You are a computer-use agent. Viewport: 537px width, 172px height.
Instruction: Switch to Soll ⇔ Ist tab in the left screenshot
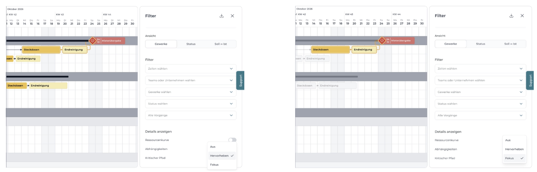221,44
